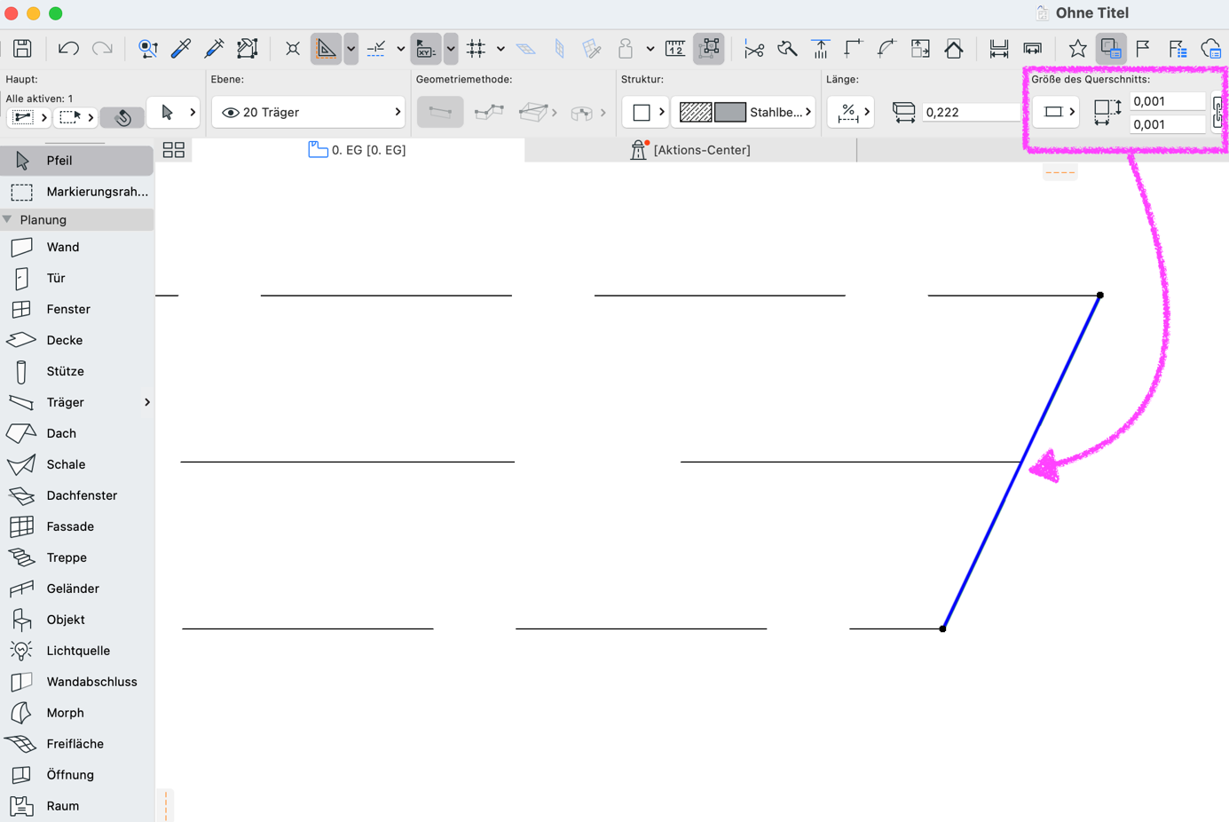Toggle guide lines ruler-triangle button
The image size is (1229, 822).
tap(326, 48)
